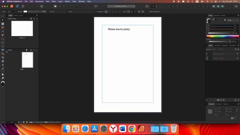Select the Pen tool
Viewport: 240px width, 135px height.
tap(3, 35)
